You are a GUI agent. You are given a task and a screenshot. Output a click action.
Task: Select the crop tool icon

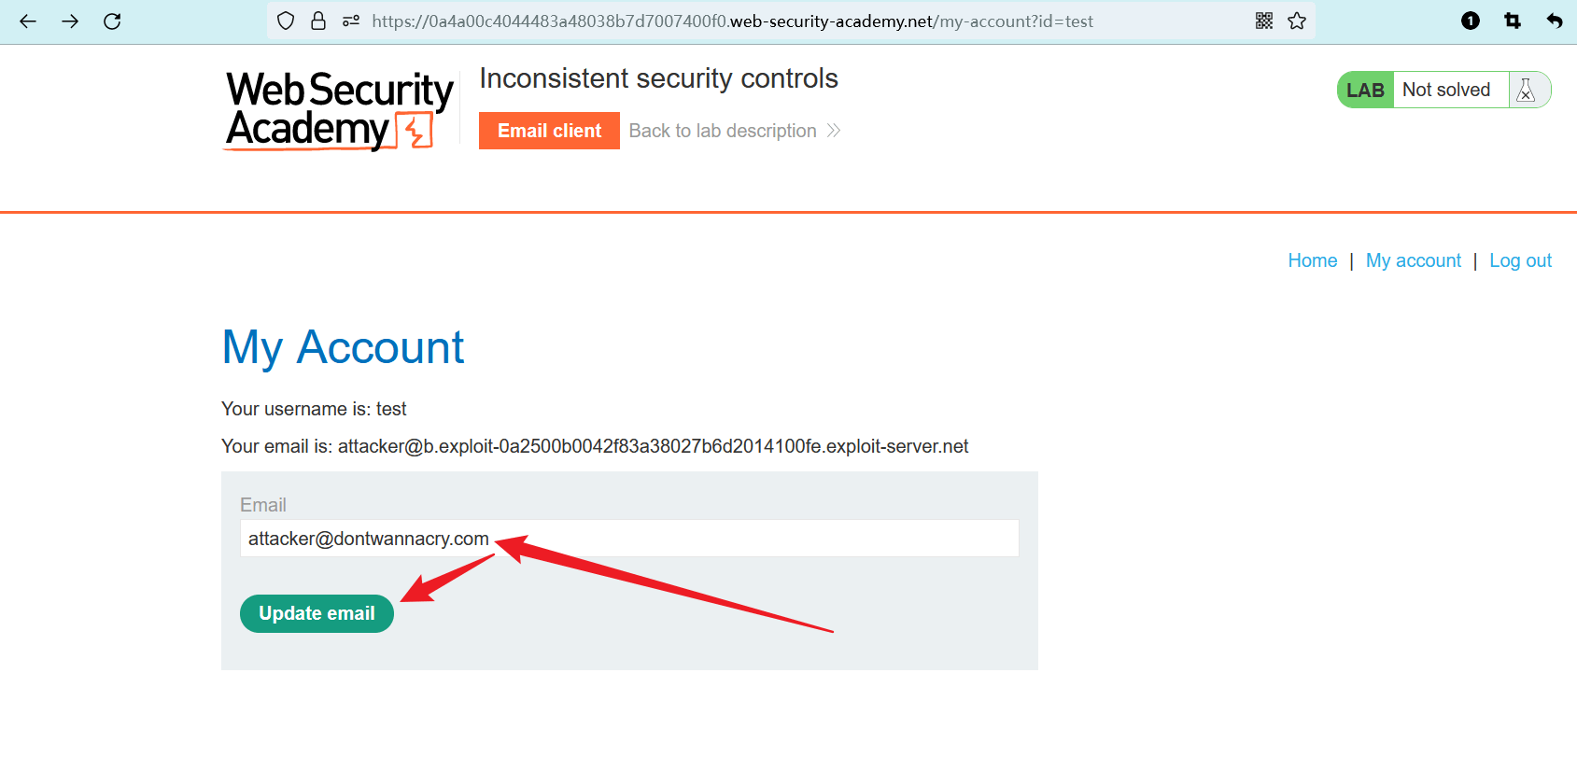point(1513,21)
